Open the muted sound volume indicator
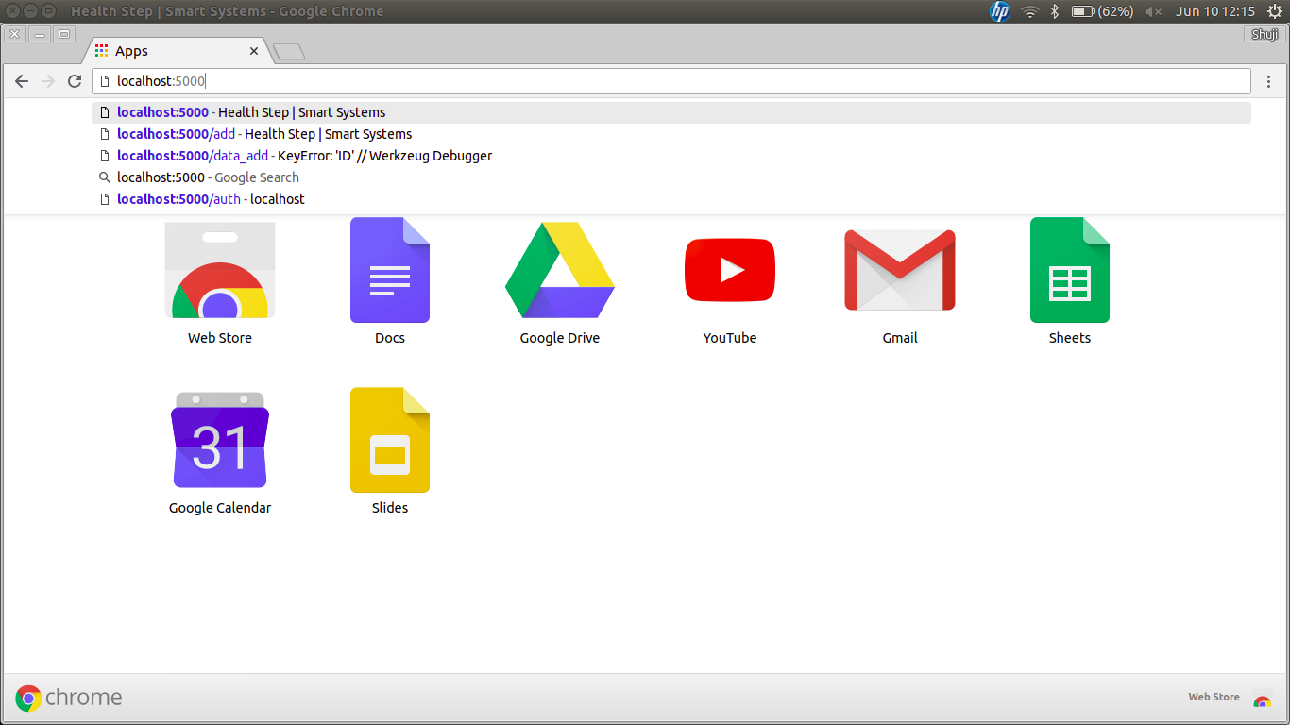The image size is (1290, 725). [1153, 11]
